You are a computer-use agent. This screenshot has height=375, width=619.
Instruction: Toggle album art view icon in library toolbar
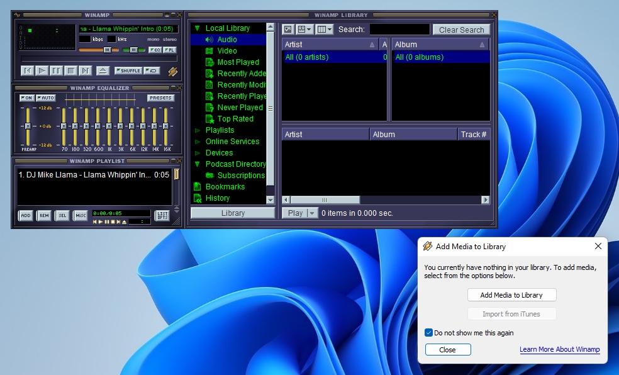click(x=287, y=30)
